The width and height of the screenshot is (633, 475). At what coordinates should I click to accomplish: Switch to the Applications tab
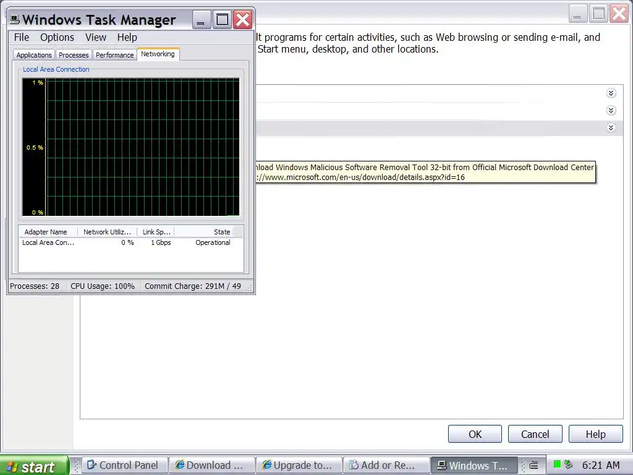pos(34,55)
